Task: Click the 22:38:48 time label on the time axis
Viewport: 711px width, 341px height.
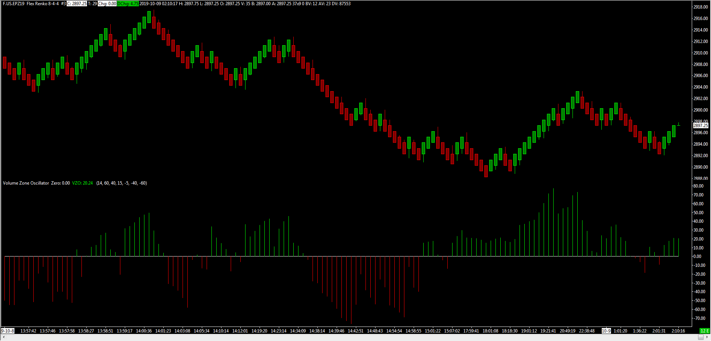Action: [x=587, y=331]
